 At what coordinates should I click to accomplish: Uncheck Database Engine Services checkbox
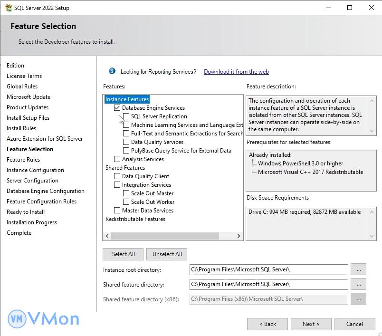tap(117, 108)
